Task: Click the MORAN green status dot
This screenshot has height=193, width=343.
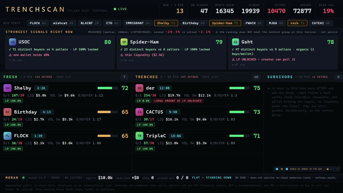Action: (x=23, y=178)
